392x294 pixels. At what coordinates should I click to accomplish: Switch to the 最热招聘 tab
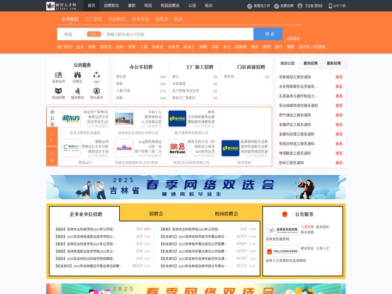[x=310, y=63]
